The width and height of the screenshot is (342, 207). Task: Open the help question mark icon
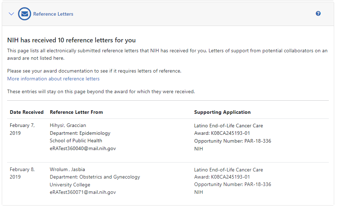pyautogui.click(x=318, y=14)
